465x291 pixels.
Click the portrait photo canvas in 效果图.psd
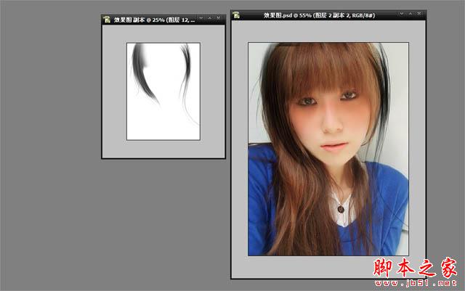328,149
